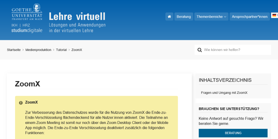Open Tutorial breadcrumb link
Image resolution: width=278 pixels, height=139 pixels.
click(61, 50)
